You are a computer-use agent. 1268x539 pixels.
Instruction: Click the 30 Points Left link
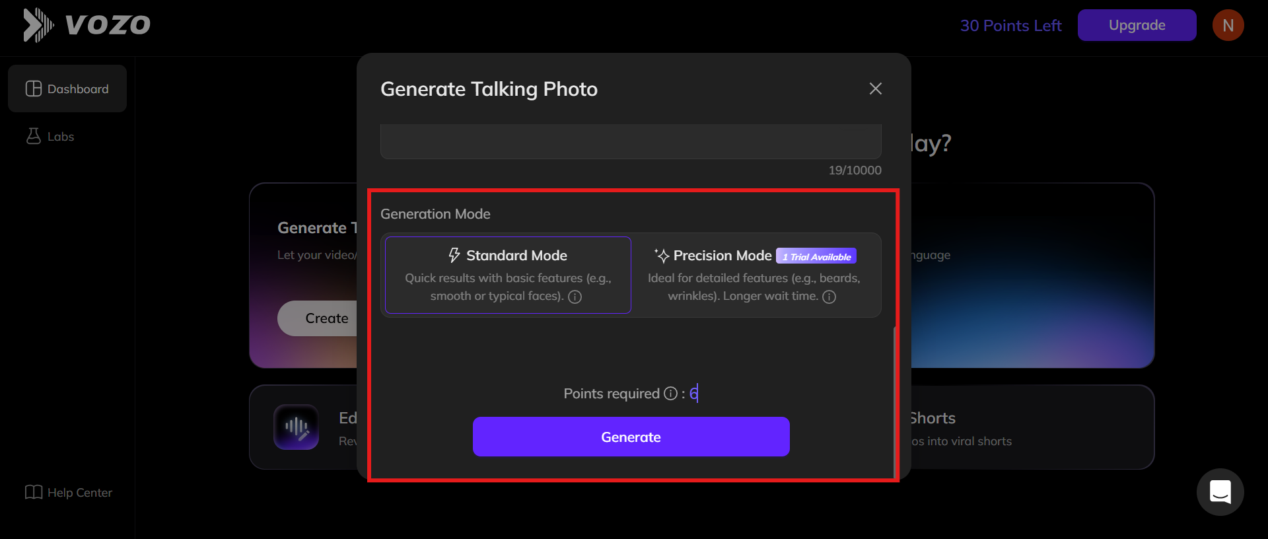(1010, 26)
